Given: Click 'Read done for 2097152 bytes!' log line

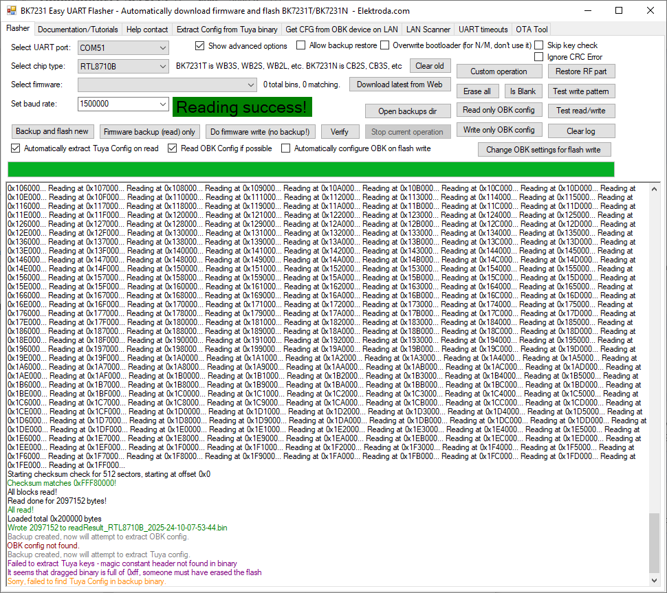Looking at the screenshot, I should [x=57, y=501].
